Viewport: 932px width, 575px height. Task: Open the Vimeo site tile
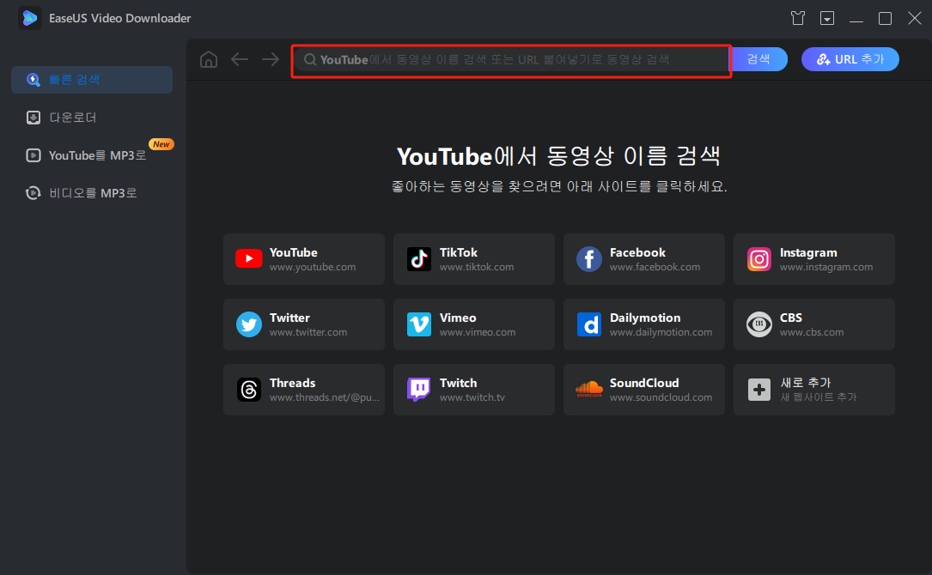473,324
